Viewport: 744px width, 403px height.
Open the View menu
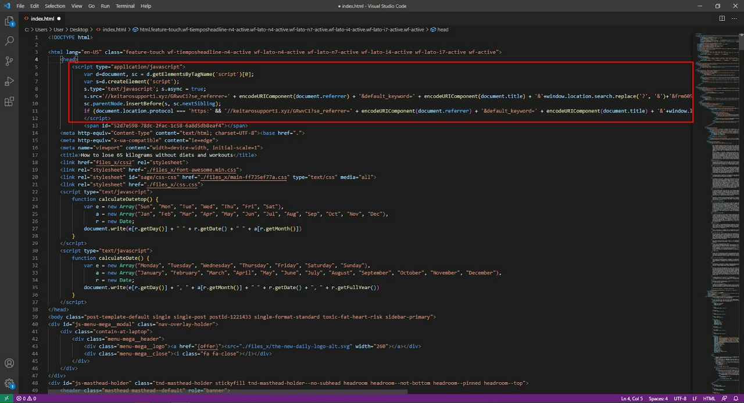[77, 6]
